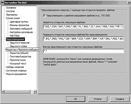Viewport: 131px width, 104px height.
Task: Select Система in settings tree
Action: (x=10, y=11)
